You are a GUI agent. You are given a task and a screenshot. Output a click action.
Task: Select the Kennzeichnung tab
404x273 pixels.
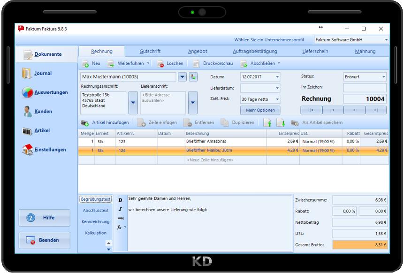point(96,222)
